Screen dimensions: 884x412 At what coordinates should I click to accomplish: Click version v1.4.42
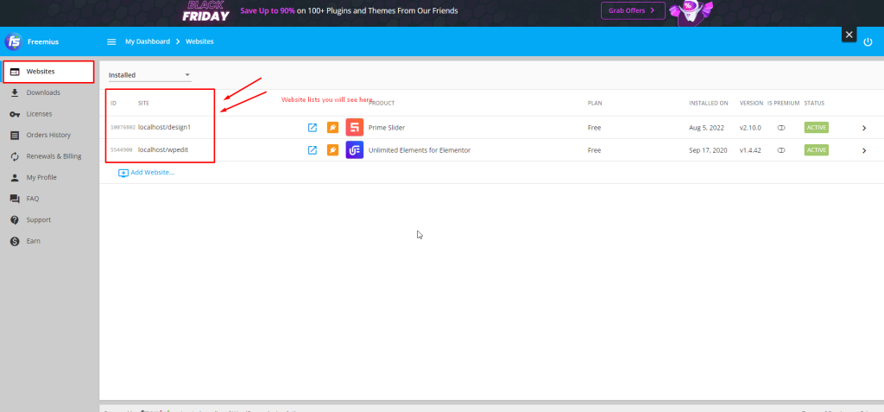750,150
